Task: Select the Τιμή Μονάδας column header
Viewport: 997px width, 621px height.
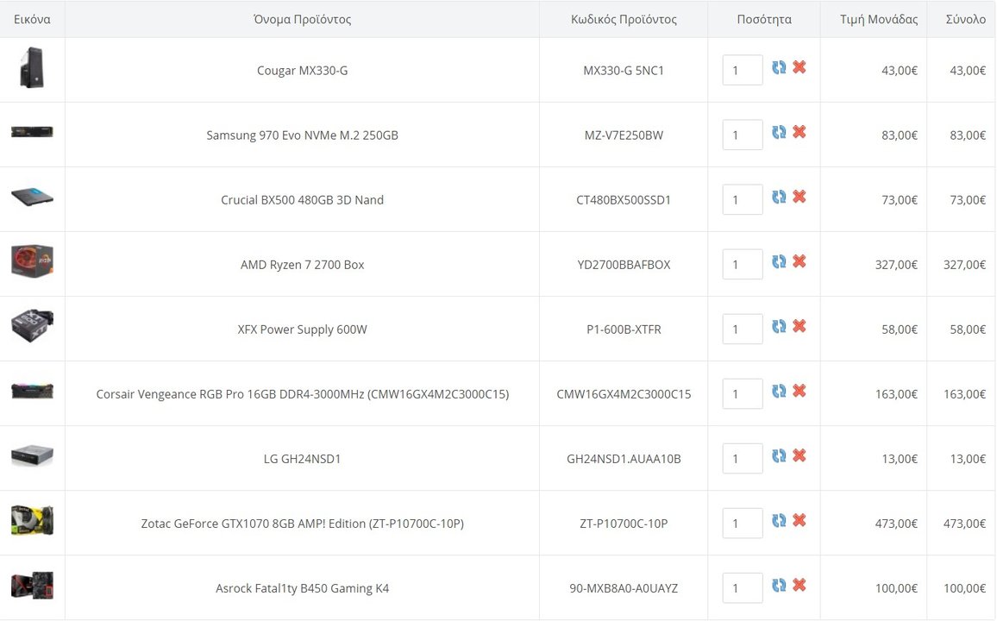Action: pos(879,20)
